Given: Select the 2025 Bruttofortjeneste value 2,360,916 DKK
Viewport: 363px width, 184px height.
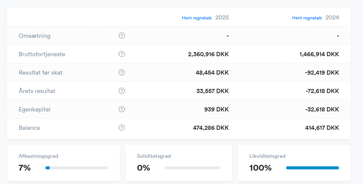Looking at the screenshot, I should coord(208,54).
